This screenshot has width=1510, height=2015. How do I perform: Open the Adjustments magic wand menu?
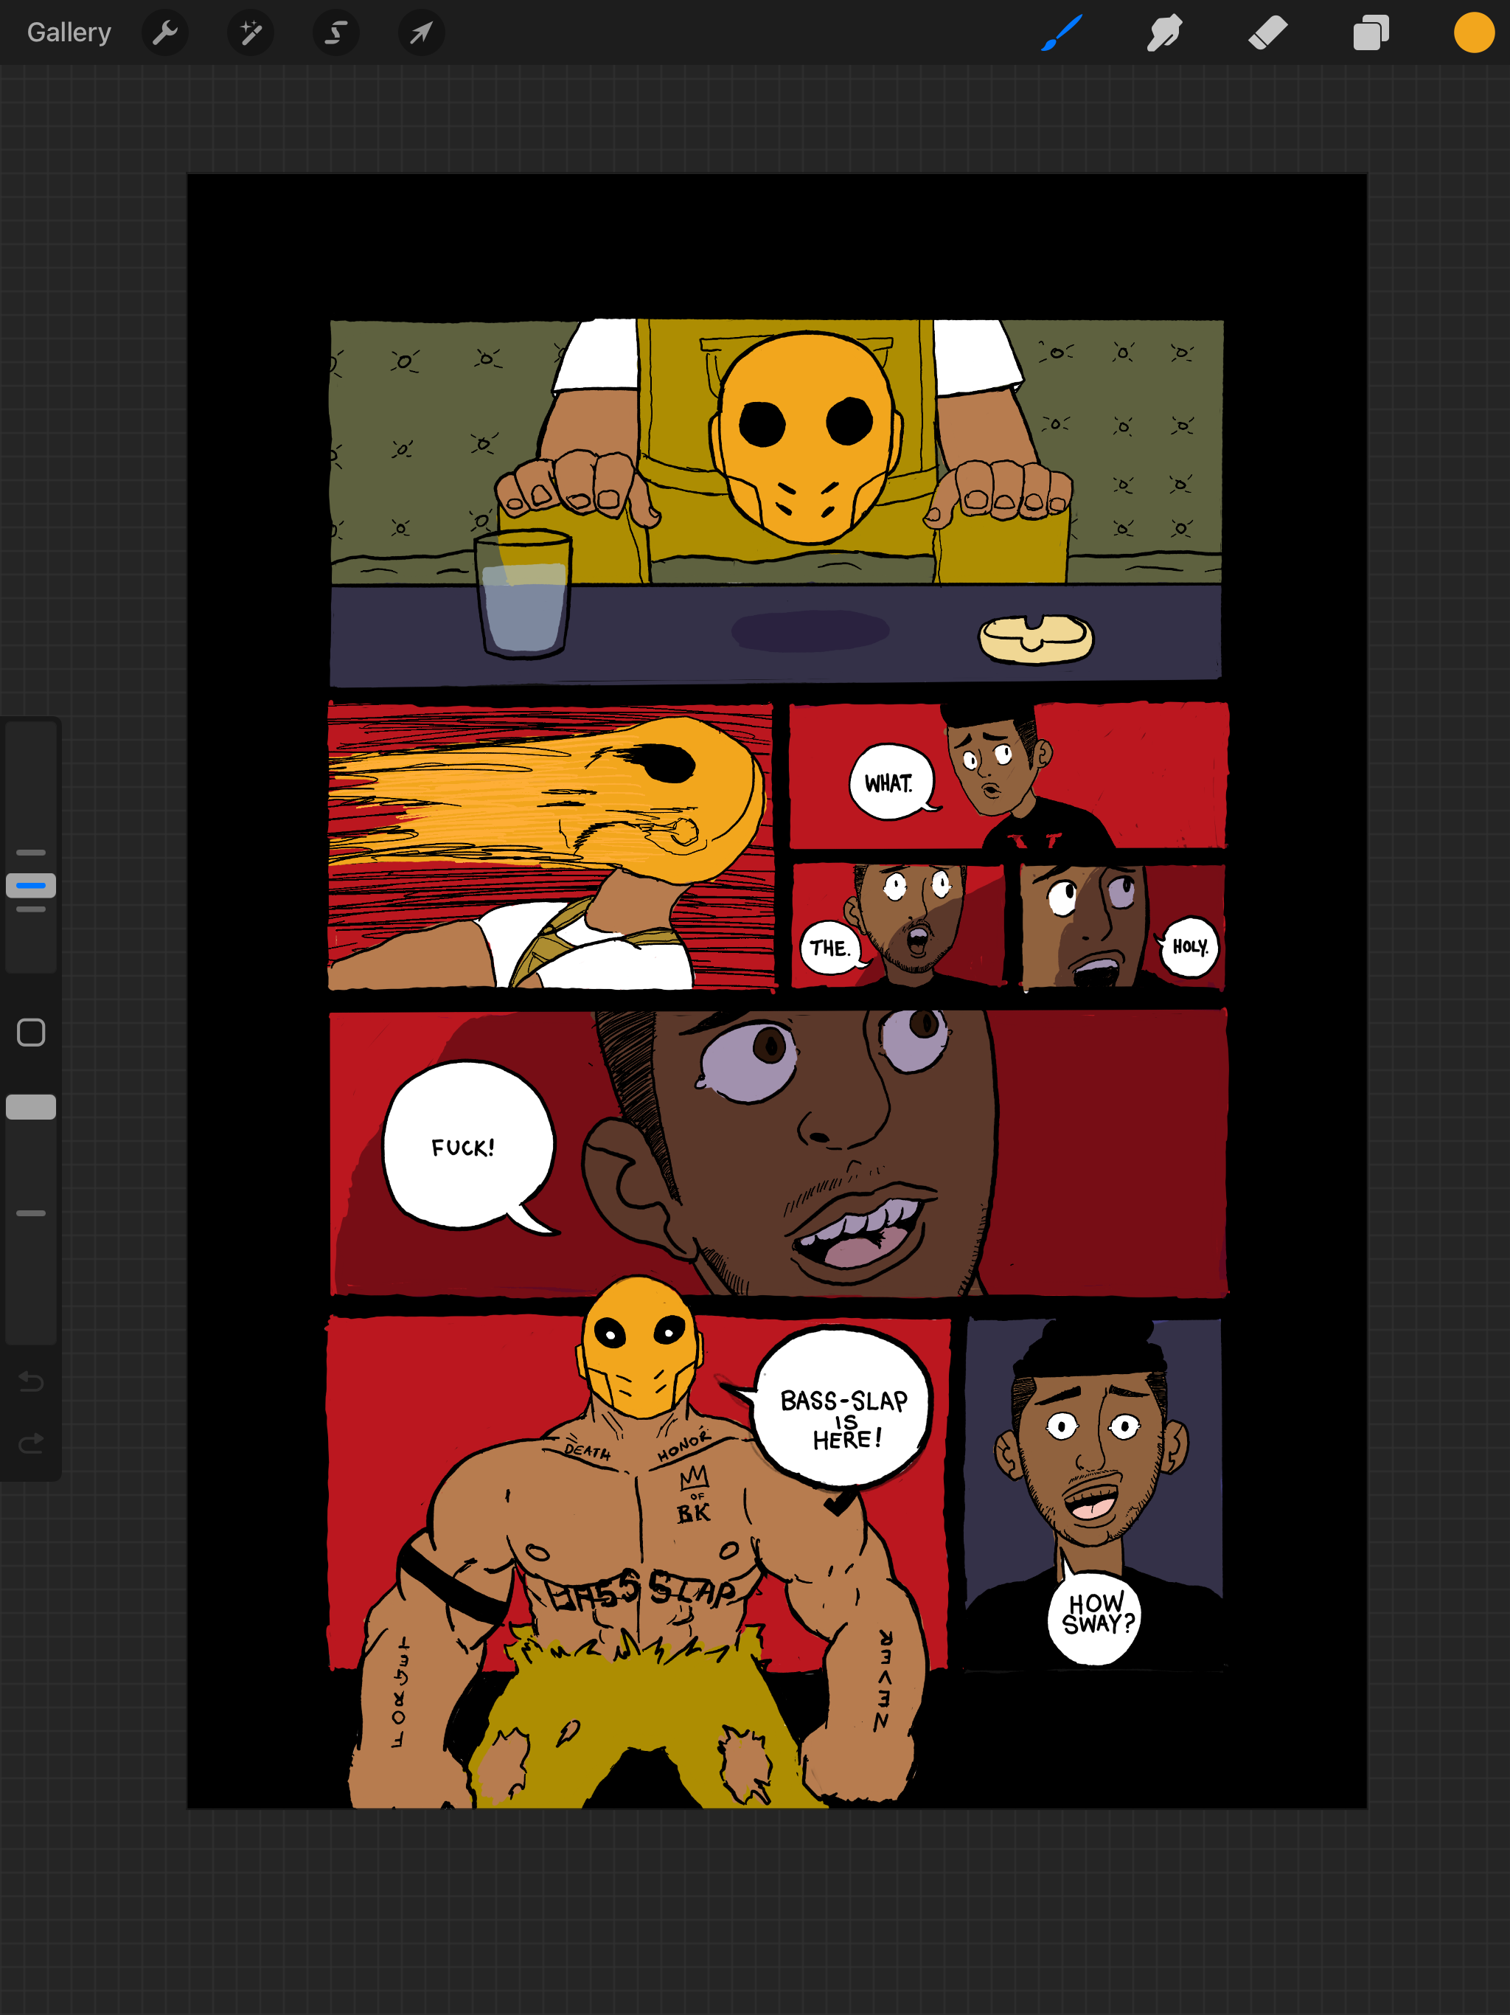coord(251,34)
